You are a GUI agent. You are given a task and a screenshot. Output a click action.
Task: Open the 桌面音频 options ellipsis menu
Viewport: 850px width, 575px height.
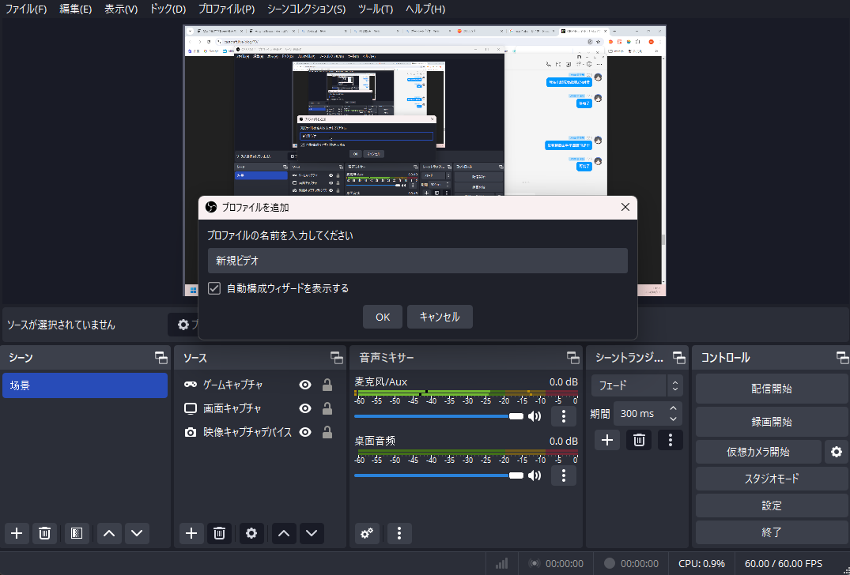tap(564, 475)
